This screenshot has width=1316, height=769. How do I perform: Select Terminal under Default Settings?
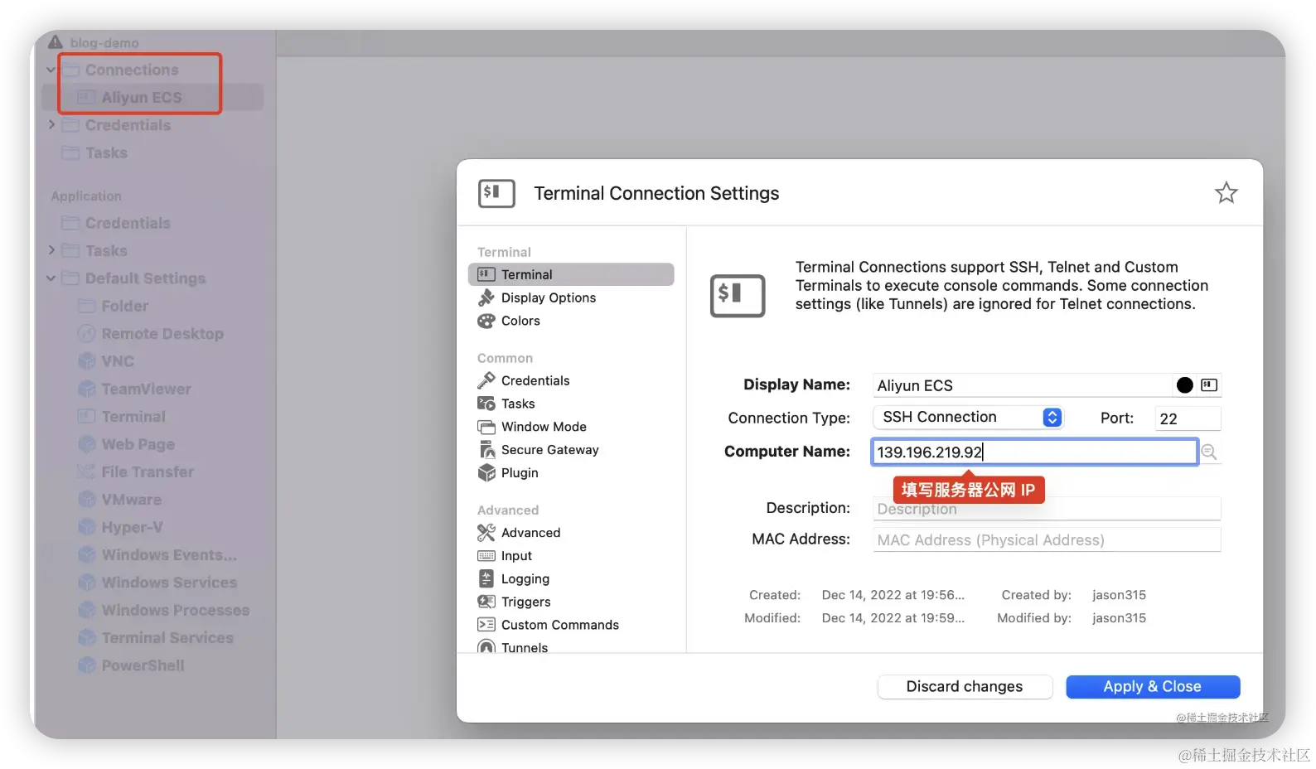133,417
